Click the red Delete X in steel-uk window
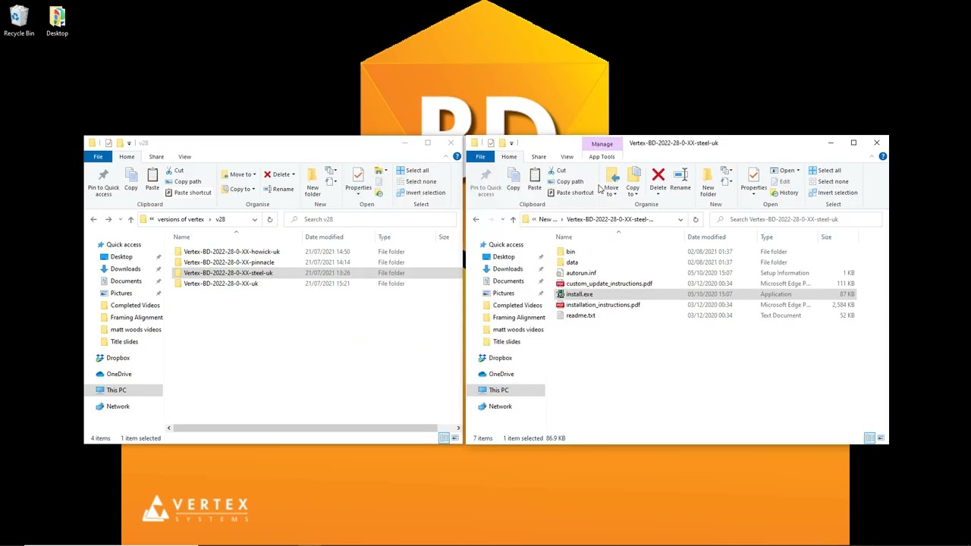 coord(658,176)
